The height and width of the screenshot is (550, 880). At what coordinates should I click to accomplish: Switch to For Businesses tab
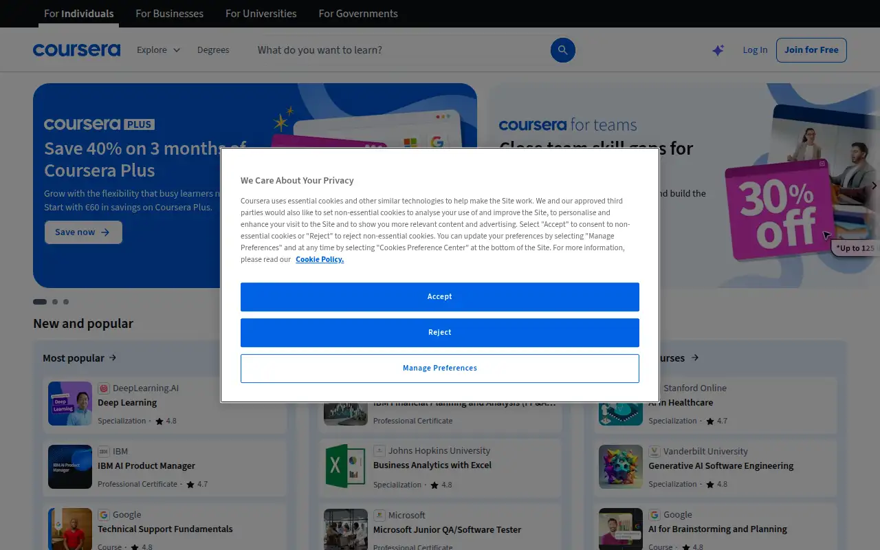169,14
